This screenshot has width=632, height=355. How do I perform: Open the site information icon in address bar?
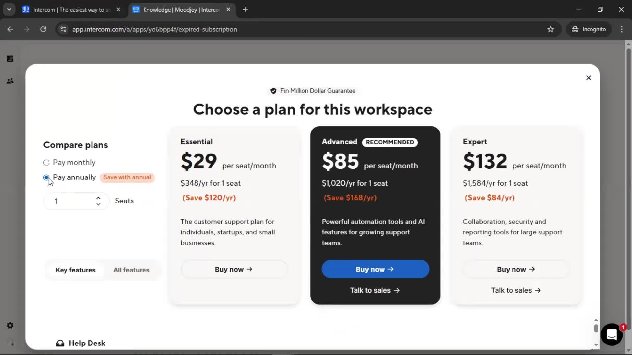63,29
